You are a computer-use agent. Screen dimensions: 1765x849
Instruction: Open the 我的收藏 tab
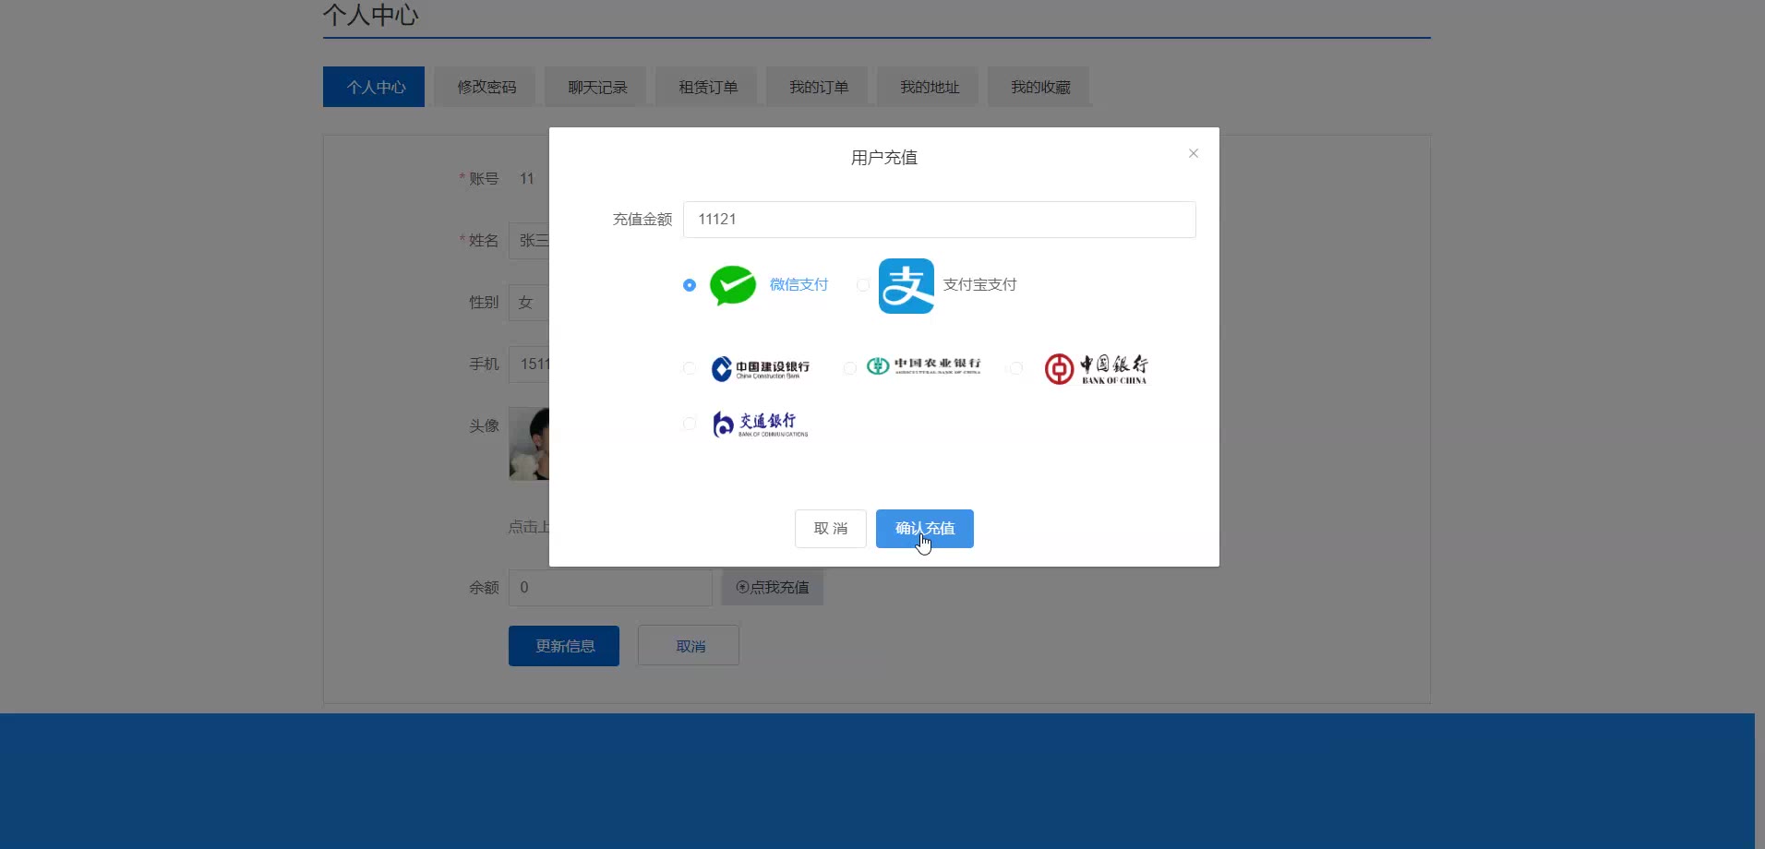pos(1039,87)
